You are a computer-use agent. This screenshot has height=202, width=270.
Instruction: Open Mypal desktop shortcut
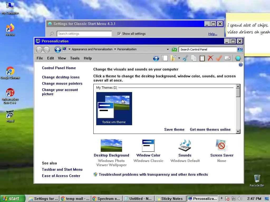tap(10, 116)
